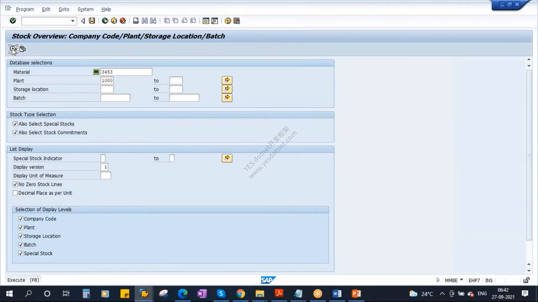Open multiple selection for Plant

tap(227, 80)
